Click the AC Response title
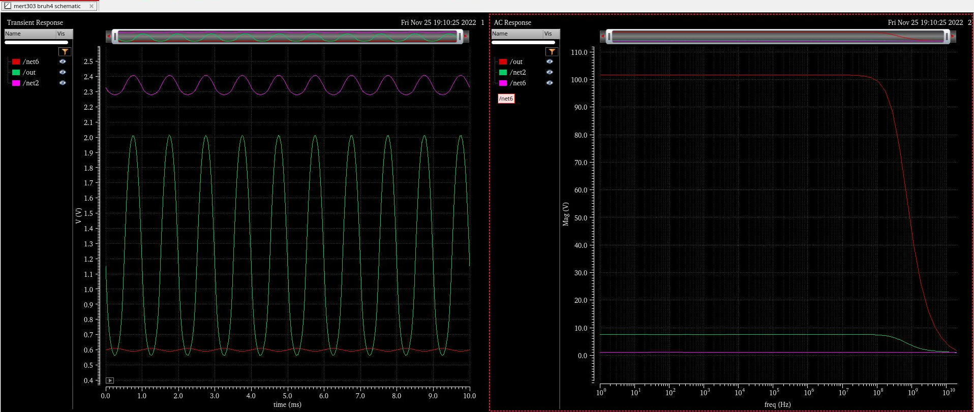 (512, 22)
